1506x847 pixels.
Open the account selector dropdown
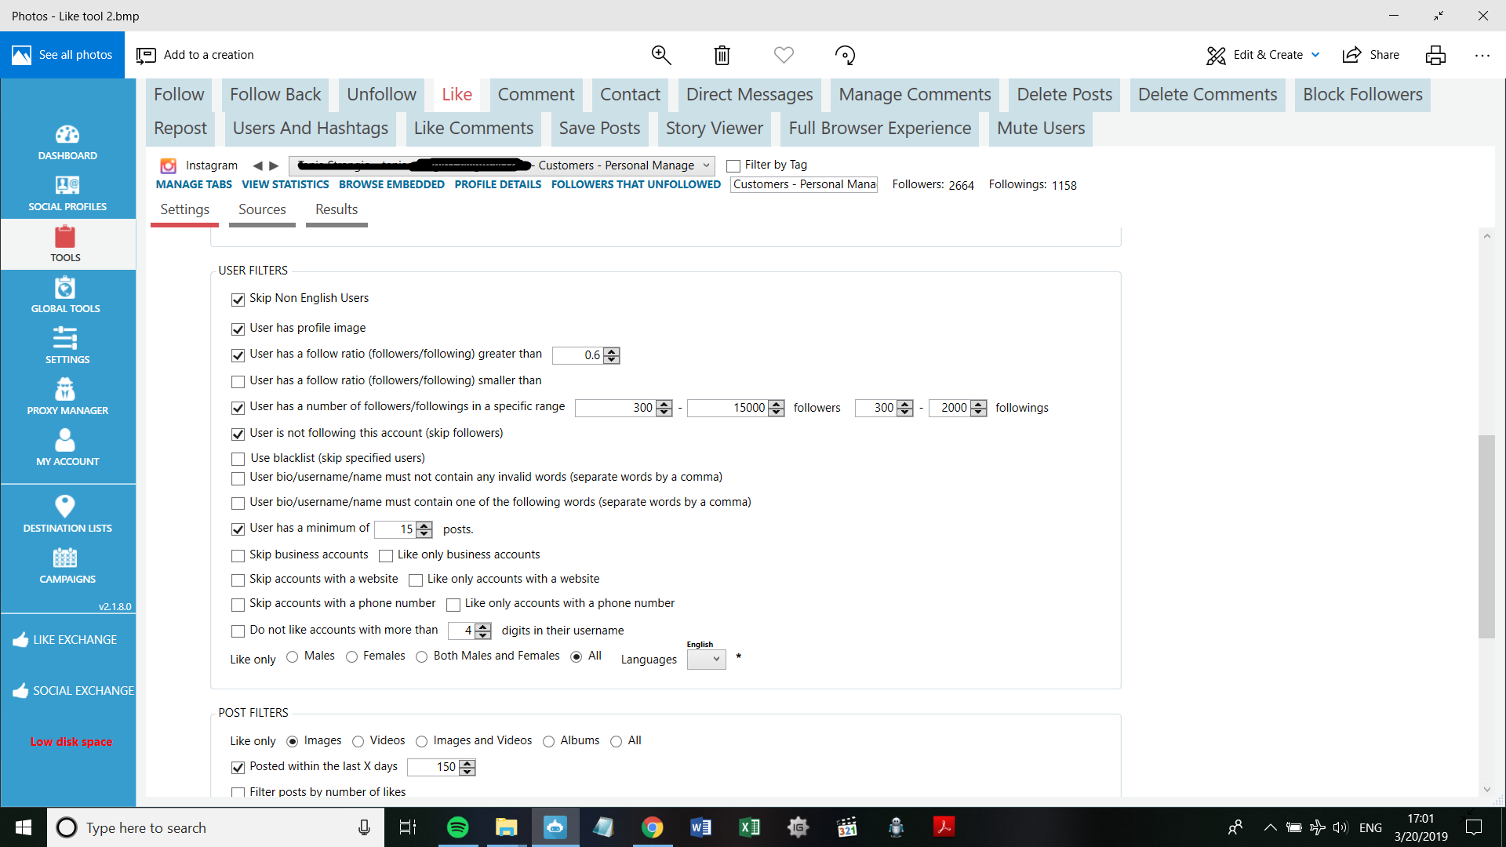(x=502, y=165)
